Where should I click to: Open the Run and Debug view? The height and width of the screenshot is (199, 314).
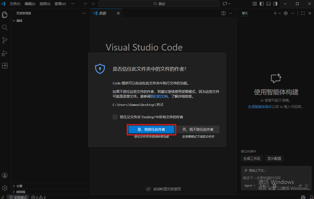(x=5, y=53)
